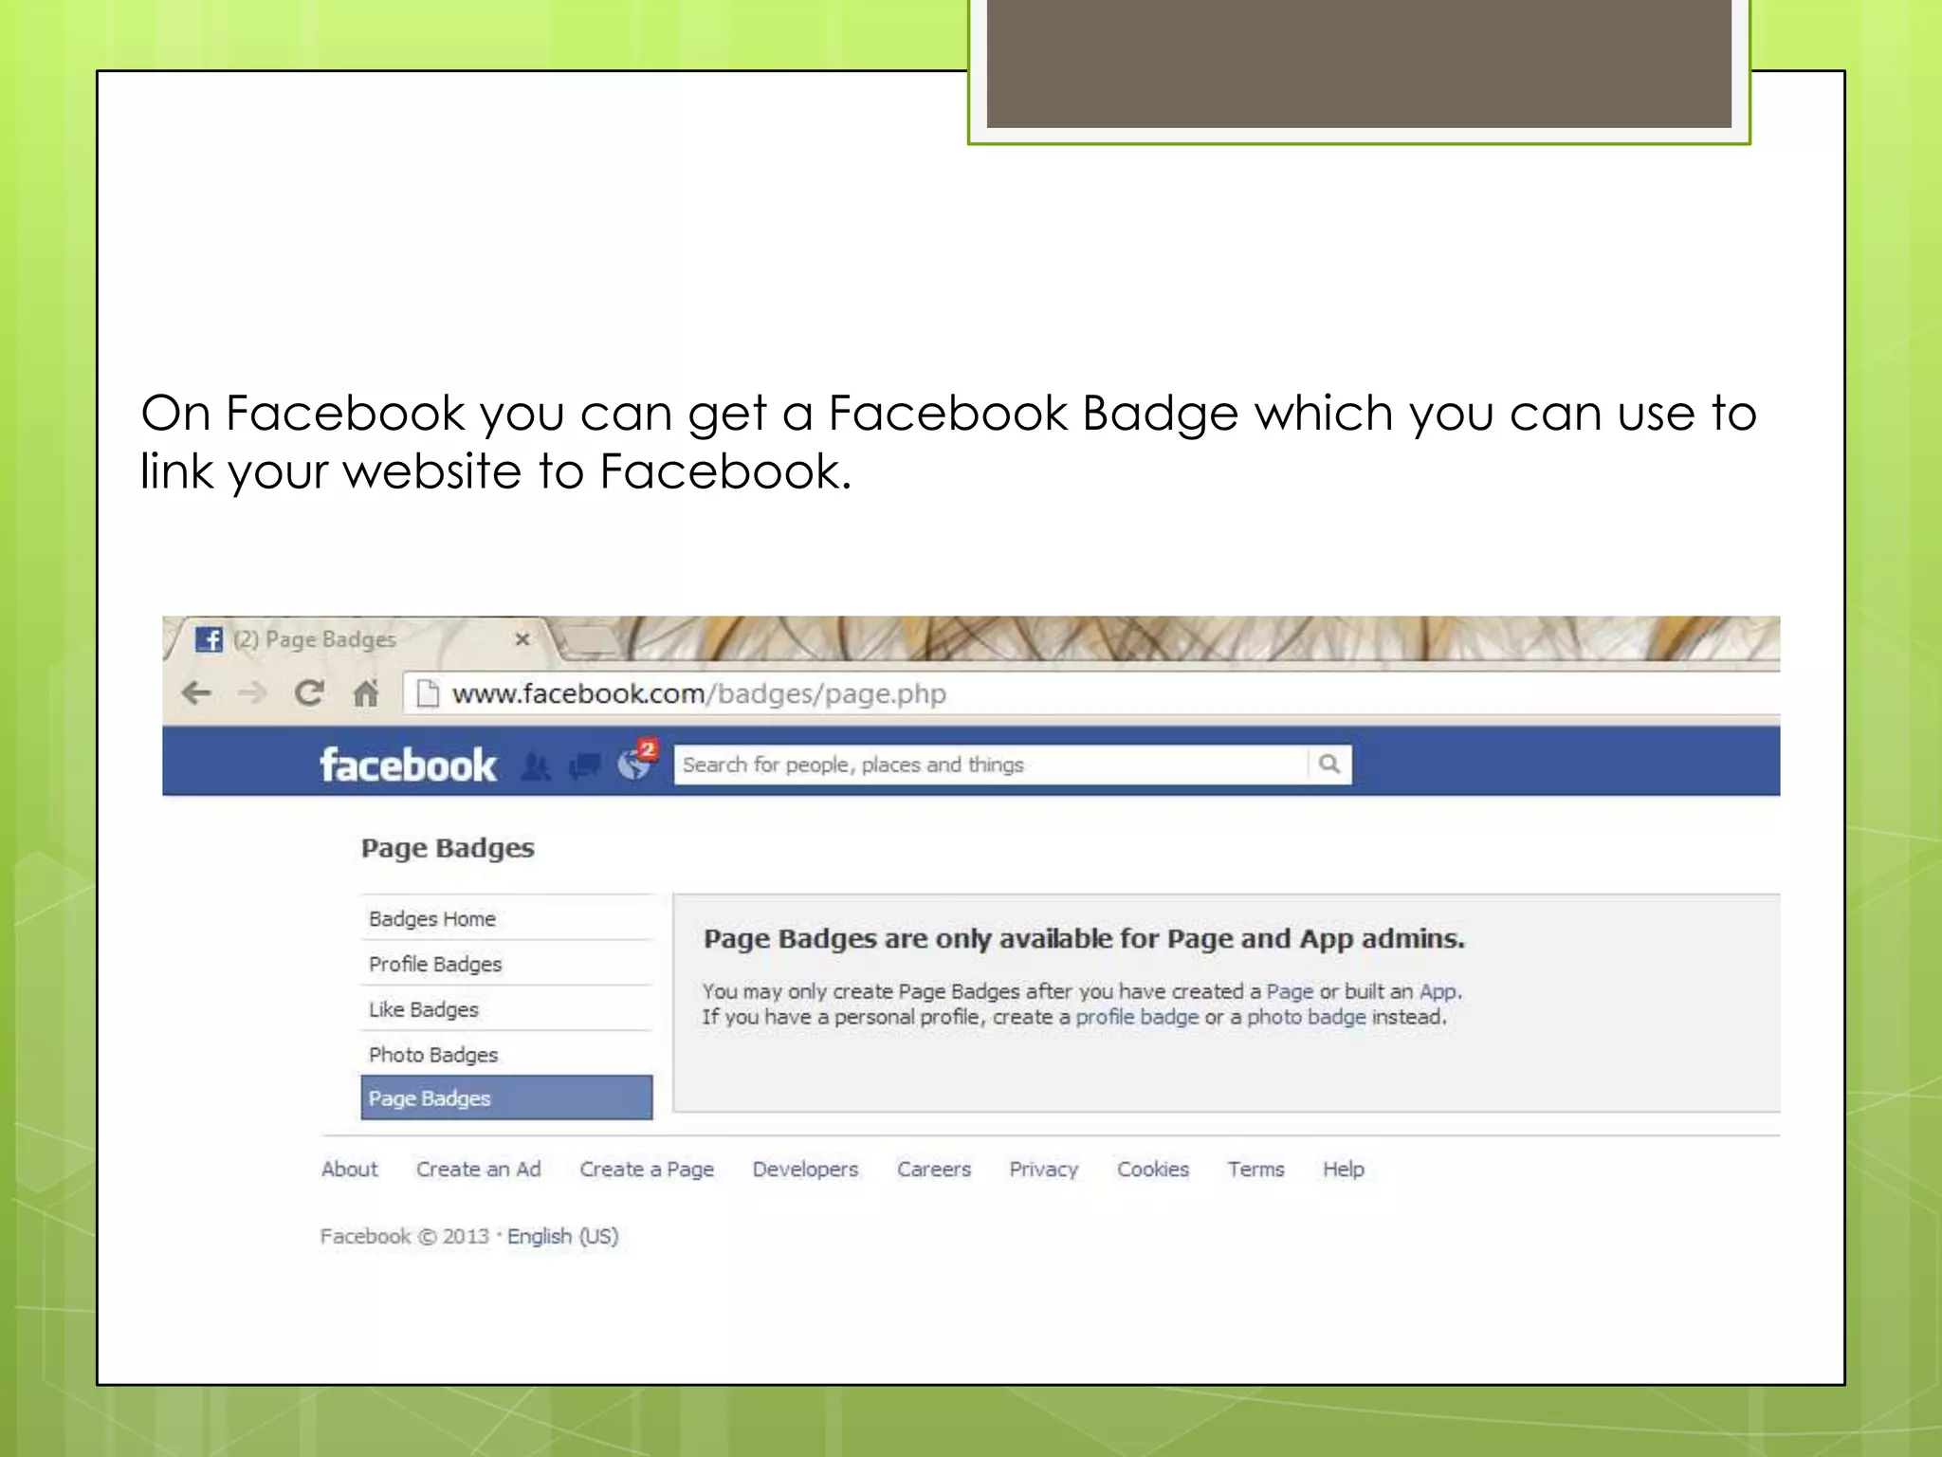Open Badges Home in sidebar
Image resolution: width=1942 pixels, height=1457 pixels.
(506, 918)
